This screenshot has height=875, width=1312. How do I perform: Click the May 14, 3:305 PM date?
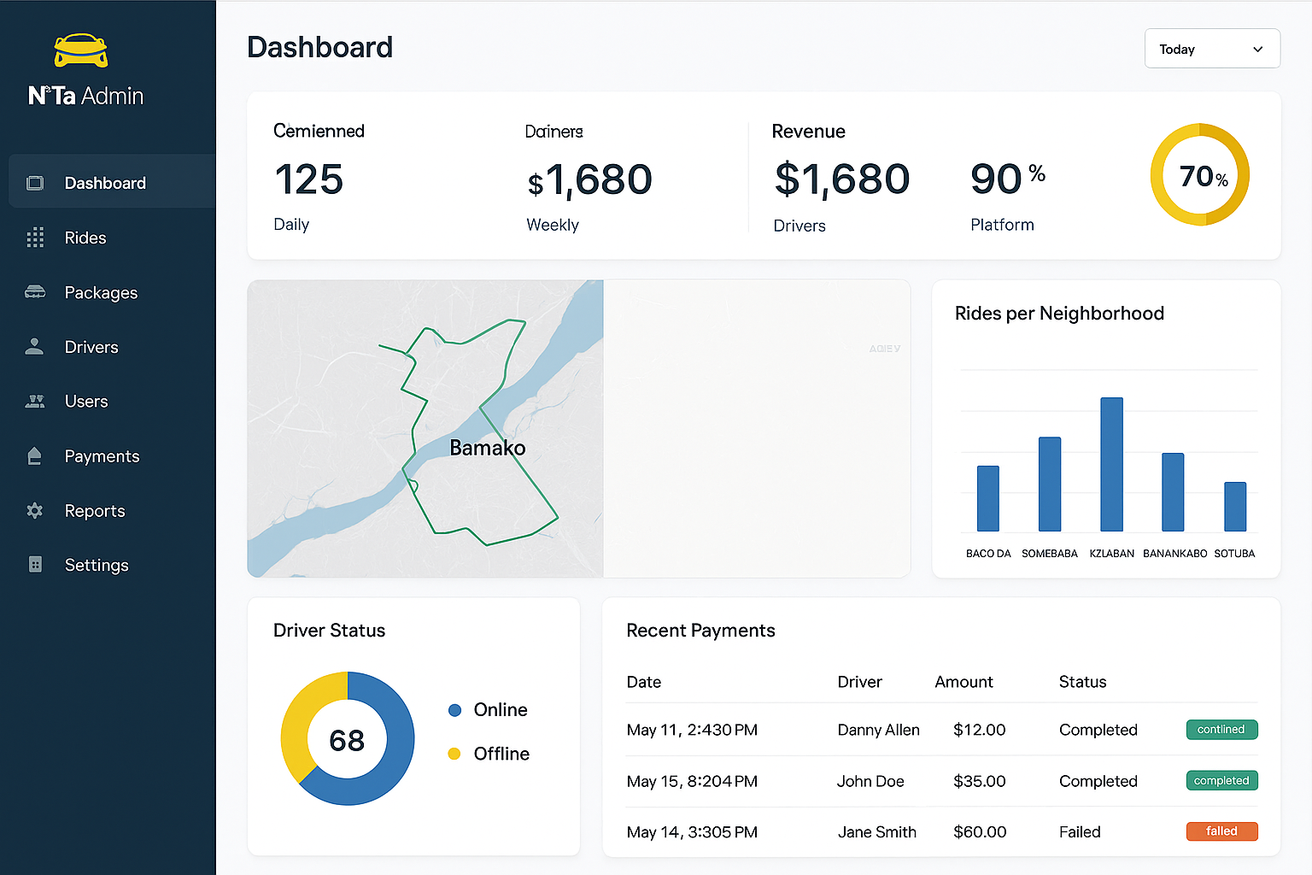[692, 832]
